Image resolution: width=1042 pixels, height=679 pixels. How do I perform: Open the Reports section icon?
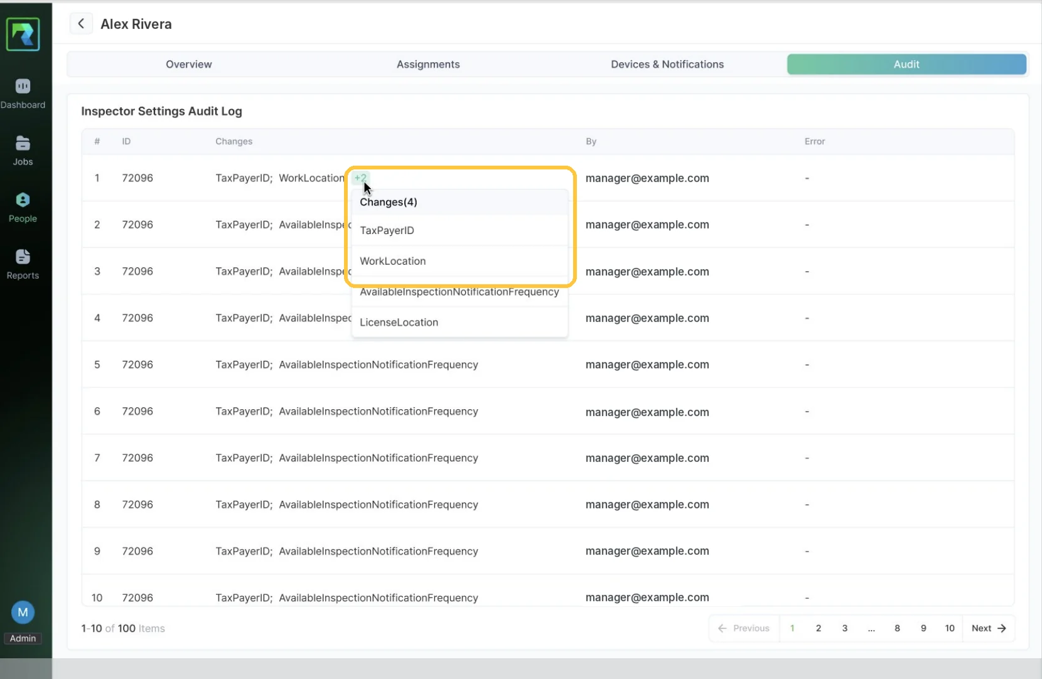pyautogui.click(x=23, y=257)
